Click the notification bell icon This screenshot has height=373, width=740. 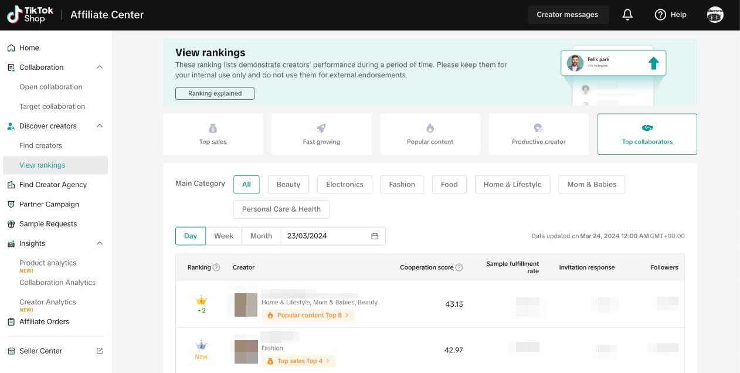click(627, 15)
